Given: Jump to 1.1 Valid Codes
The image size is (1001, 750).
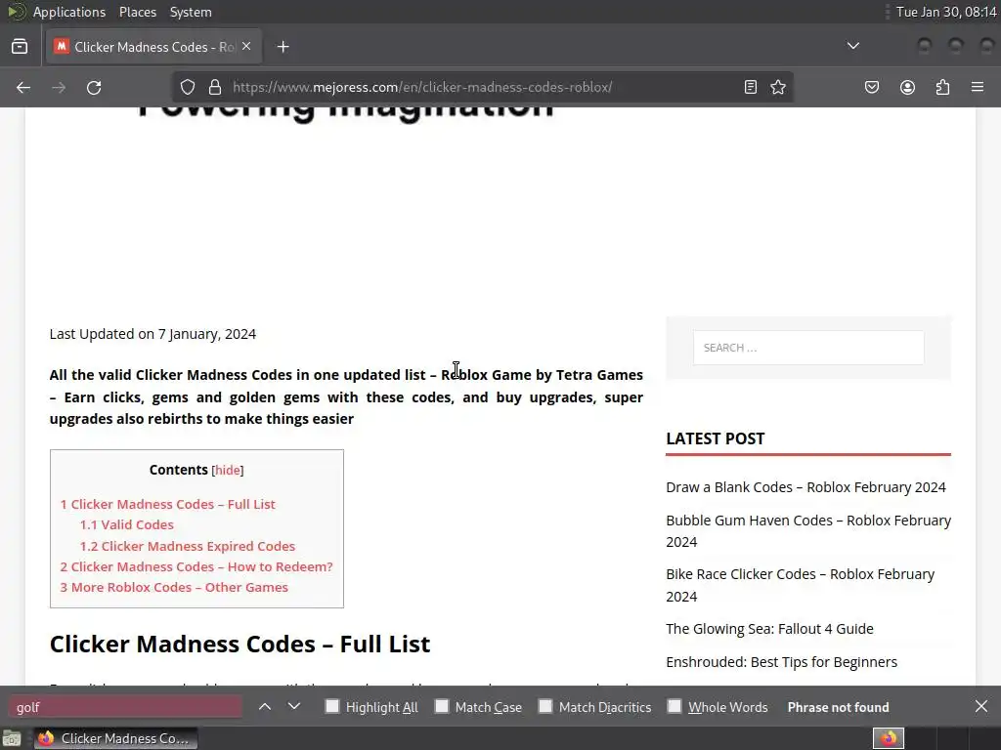Looking at the screenshot, I should click(126, 524).
